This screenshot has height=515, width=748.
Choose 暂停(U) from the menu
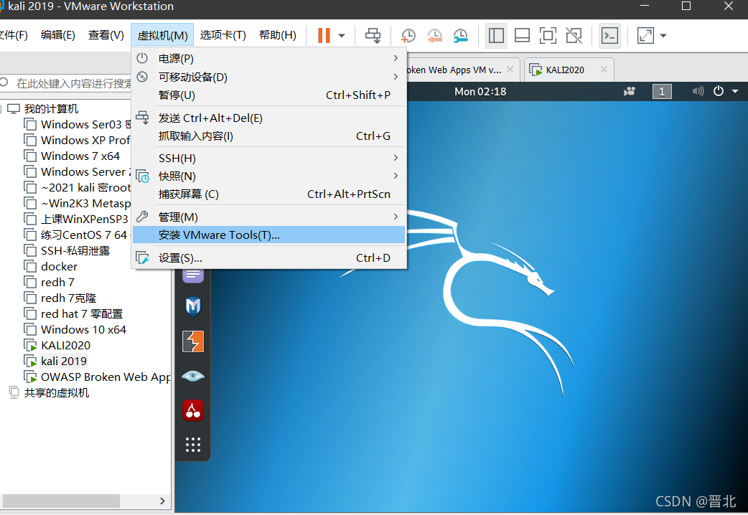click(x=269, y=95)
